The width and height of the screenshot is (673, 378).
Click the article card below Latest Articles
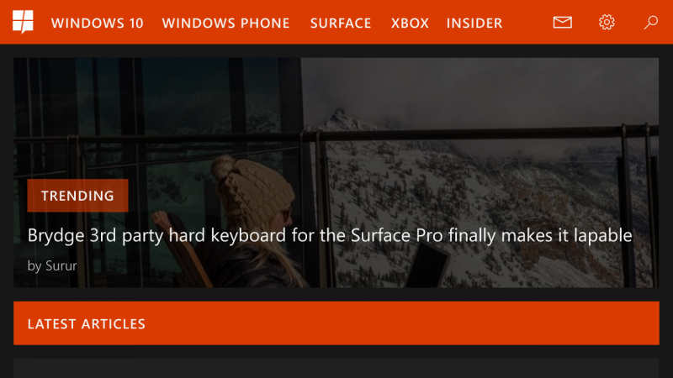pyautogui.click(x=336, y=369)
